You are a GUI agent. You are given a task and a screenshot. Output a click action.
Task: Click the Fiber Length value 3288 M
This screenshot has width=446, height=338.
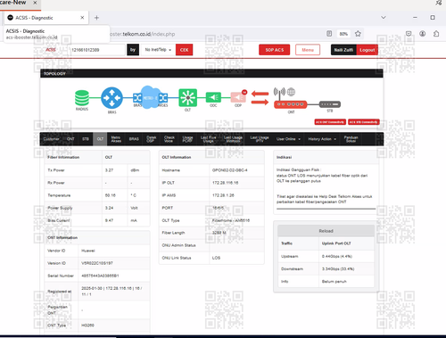click(219, 233)
